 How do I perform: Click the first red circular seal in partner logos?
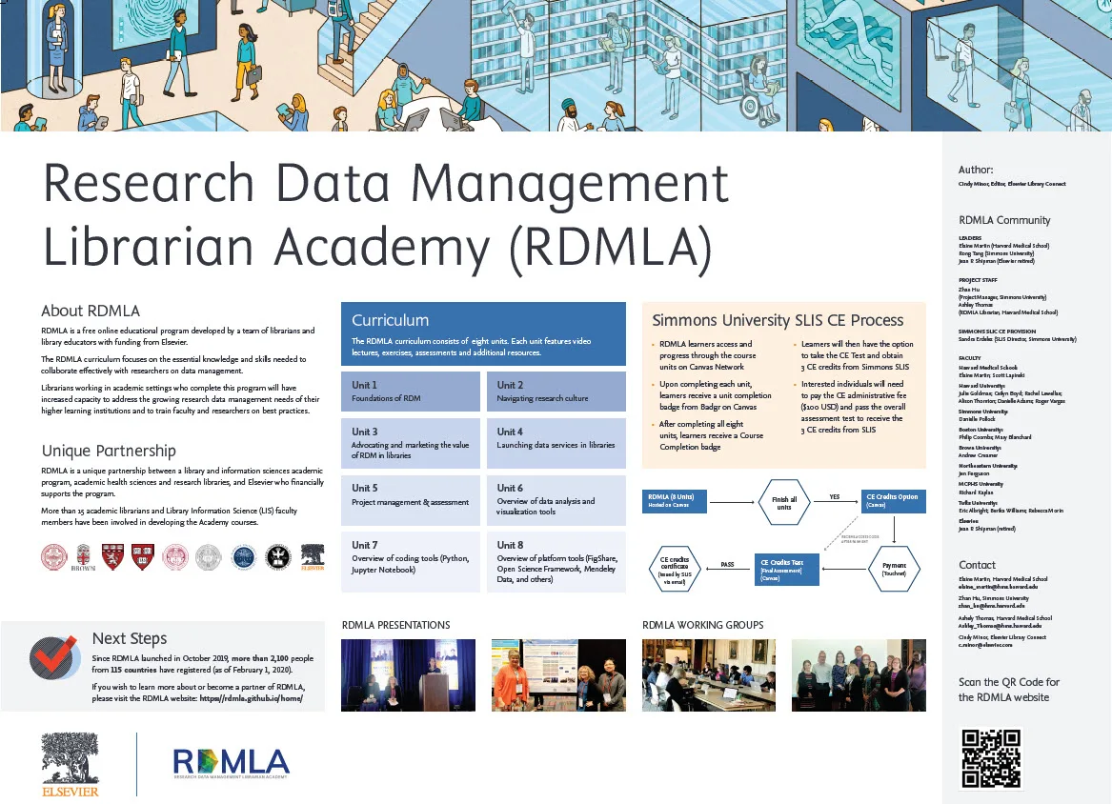[54, 557]
